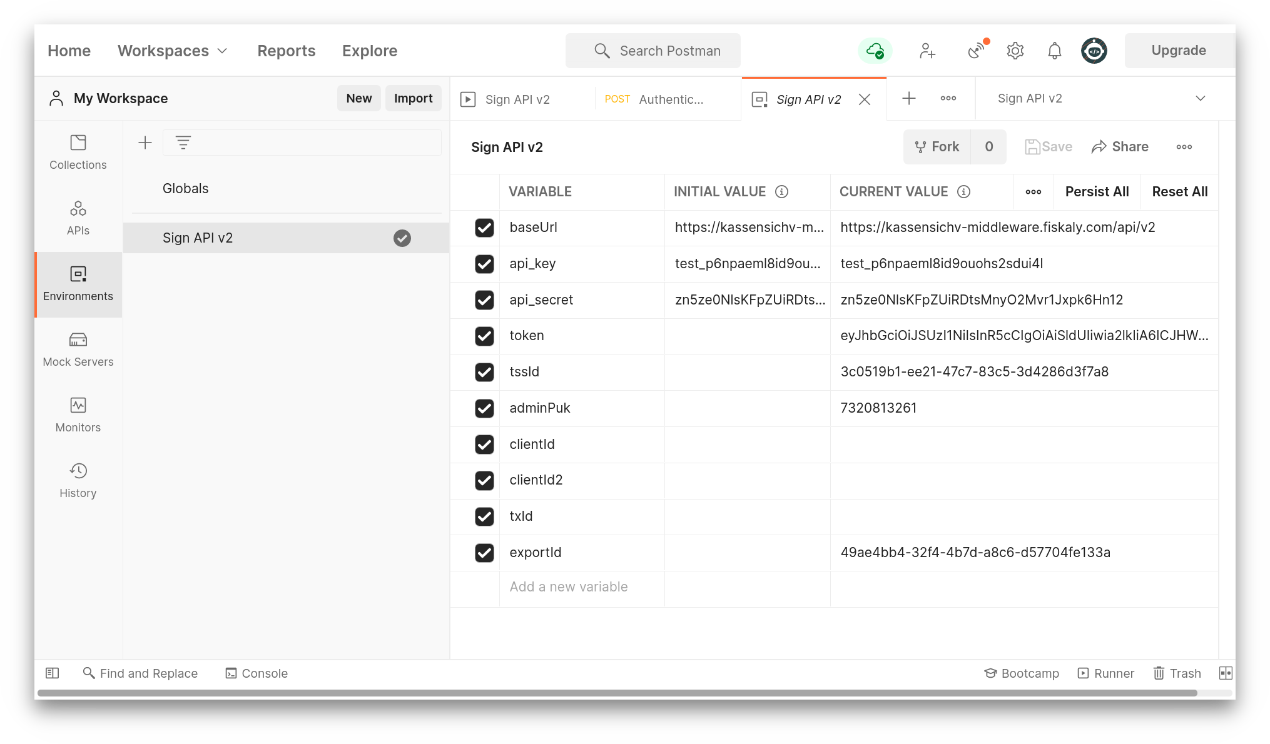Viewport: 1270px width, 744px height.
Task: Close the Sign API v2 environment tab
Action: pos(865,99)
